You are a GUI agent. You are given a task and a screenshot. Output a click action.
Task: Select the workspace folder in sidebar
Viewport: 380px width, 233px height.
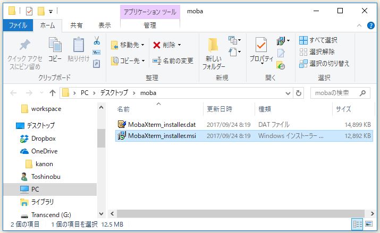point(41,109)
